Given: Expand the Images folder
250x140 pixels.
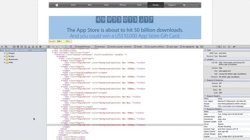Looking at the screenshot, I should pyautogui.click(x=4, y=53).
